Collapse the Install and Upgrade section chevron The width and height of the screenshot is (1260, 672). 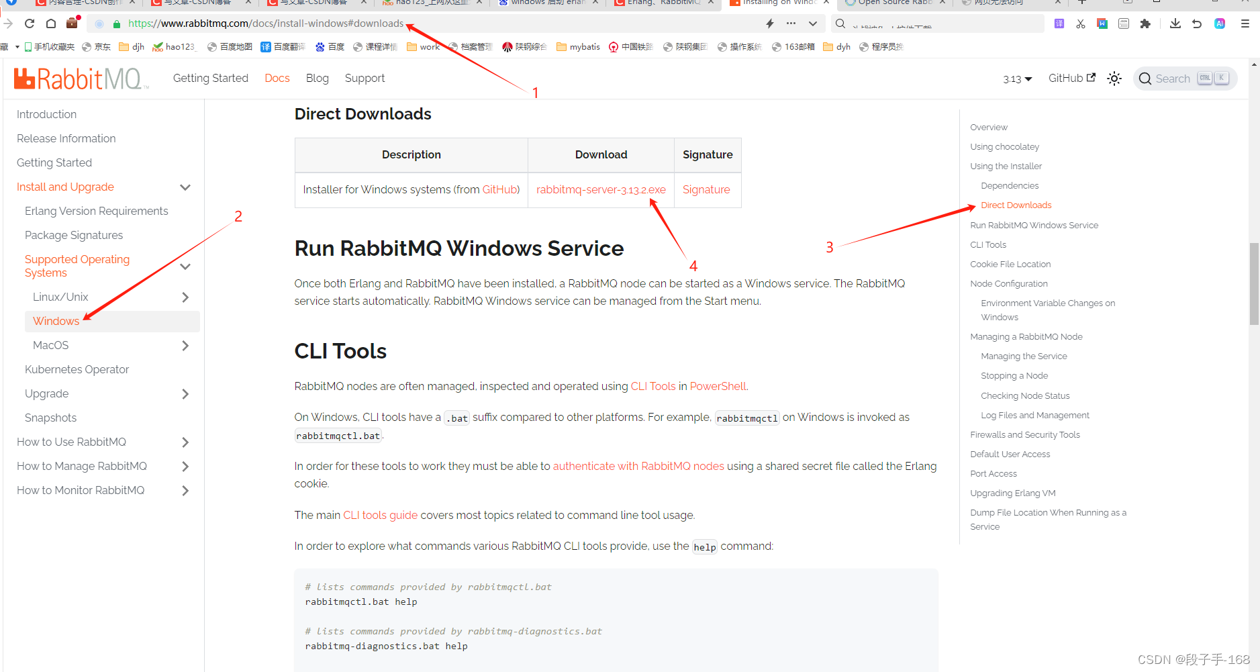pos(185,187)
